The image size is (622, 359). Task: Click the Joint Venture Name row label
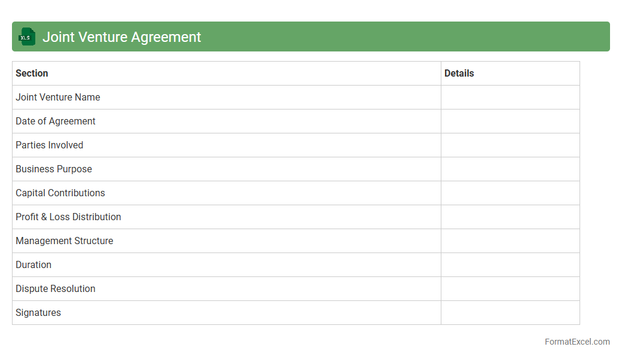click(x=58, y=97)
